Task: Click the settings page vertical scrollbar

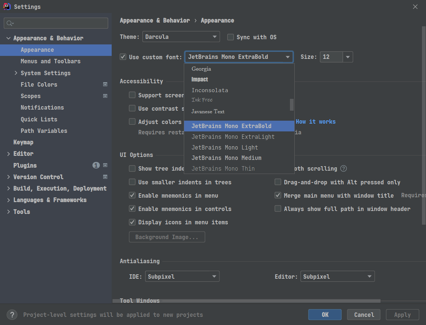Action: click(x=423, y=125)
